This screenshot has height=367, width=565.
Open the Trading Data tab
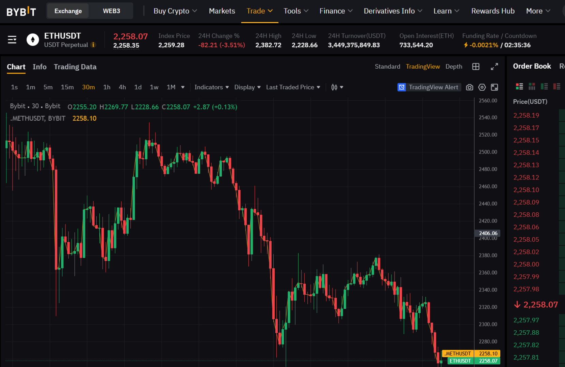click(75, 67)
